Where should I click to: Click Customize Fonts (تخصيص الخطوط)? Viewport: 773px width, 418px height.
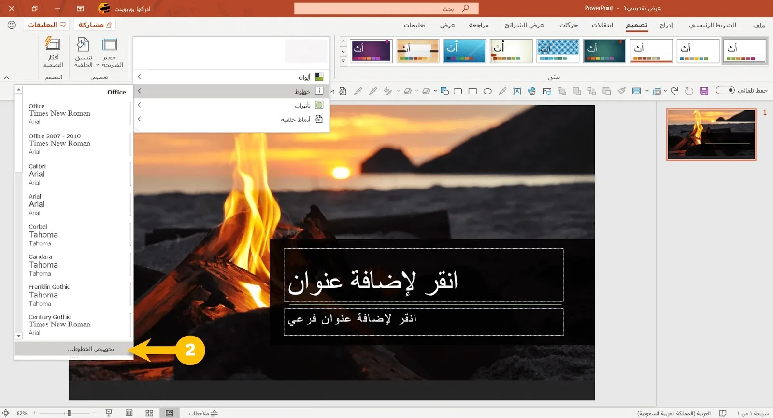(73, 349)
